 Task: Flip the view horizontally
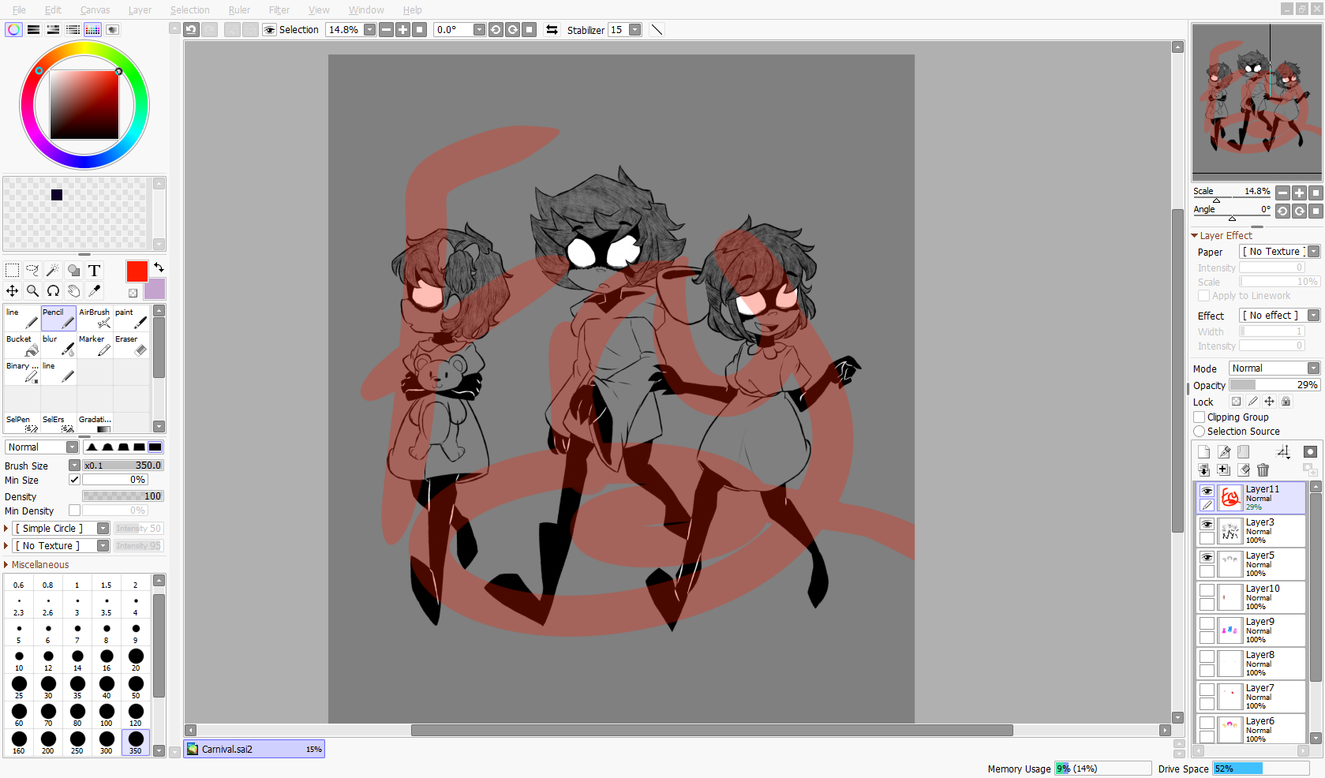point(552,30)
